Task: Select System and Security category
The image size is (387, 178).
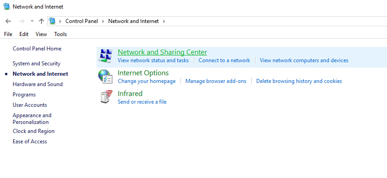Action: pos(37,64)
